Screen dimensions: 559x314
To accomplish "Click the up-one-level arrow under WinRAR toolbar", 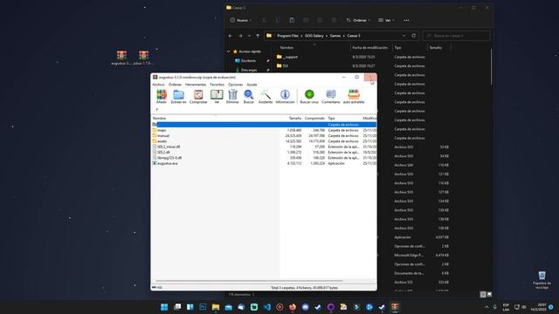I will click(157, 110).
